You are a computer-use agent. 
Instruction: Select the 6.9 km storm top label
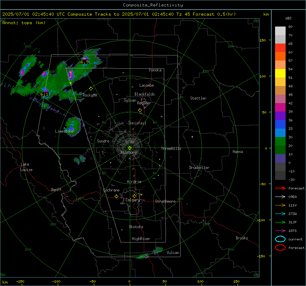click(85, 62)
